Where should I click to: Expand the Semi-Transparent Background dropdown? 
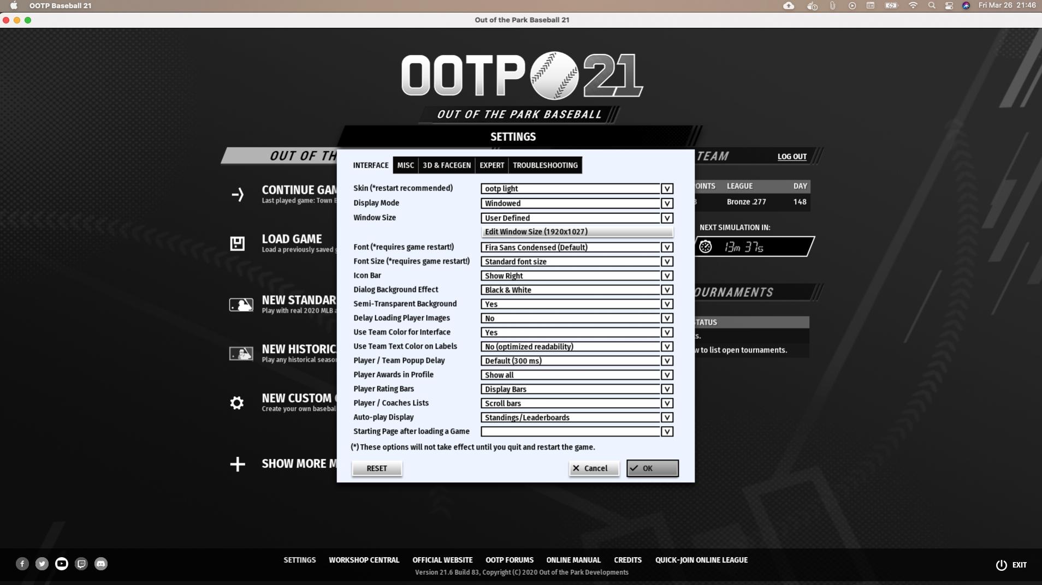pyautogui.click(x=667, y=305)
